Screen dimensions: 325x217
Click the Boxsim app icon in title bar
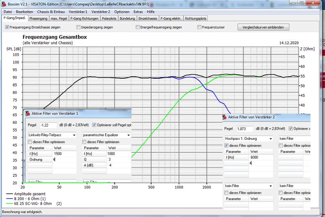pyautogui.click(x=4, y=4)
